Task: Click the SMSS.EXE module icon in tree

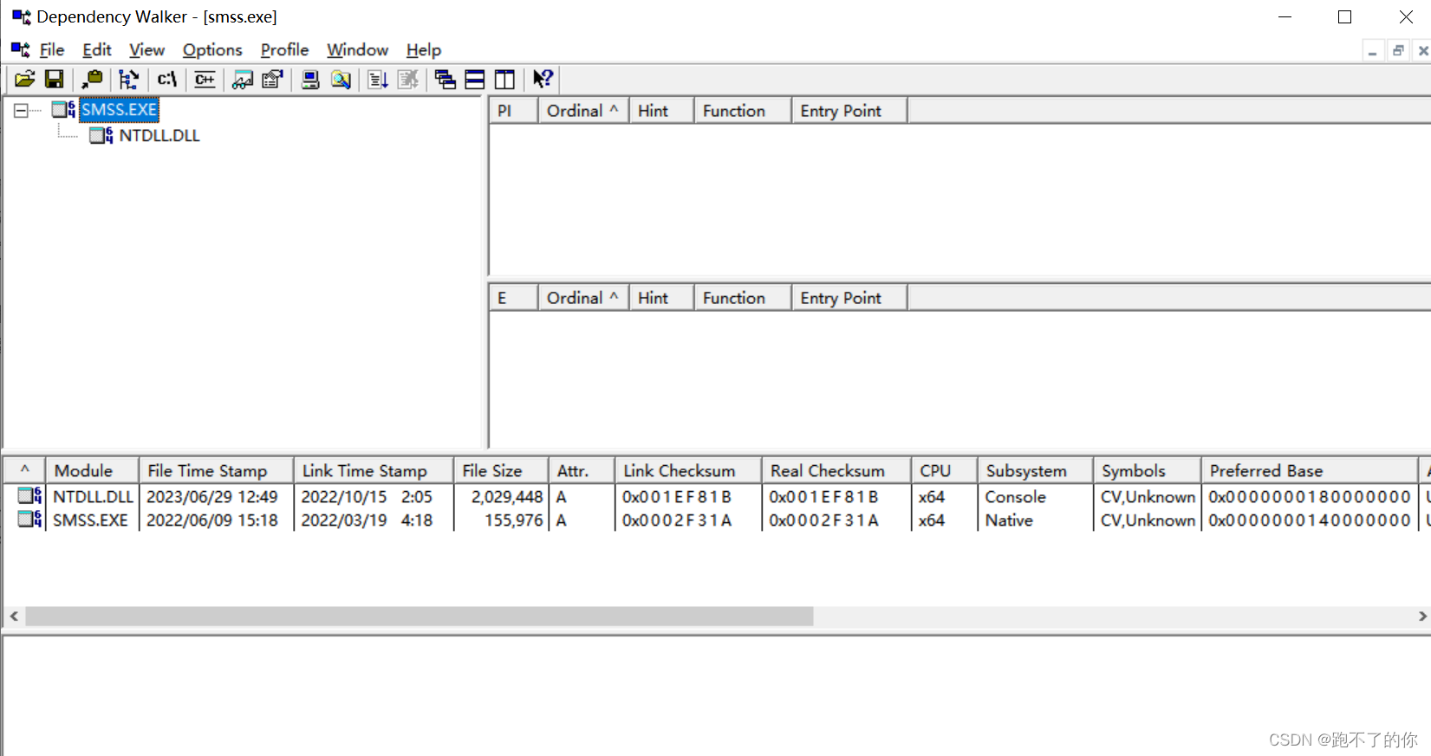Action: pyautogui.click(x=63, y=109)
